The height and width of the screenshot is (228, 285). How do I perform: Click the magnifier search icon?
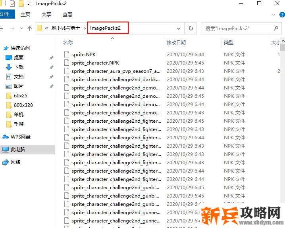(276, 28)
